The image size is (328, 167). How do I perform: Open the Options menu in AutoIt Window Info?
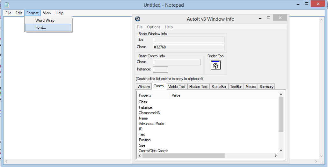154,27
